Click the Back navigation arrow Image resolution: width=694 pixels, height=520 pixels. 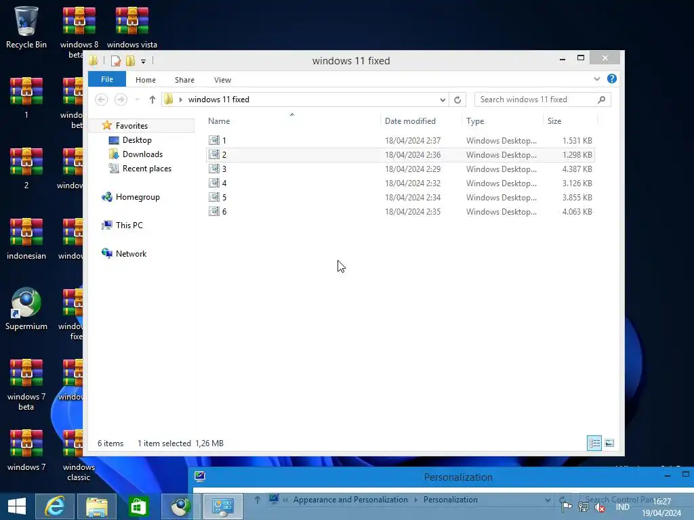click(x=102, y=100)
